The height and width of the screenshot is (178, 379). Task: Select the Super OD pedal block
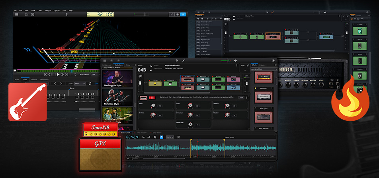(x=155, y=83)
